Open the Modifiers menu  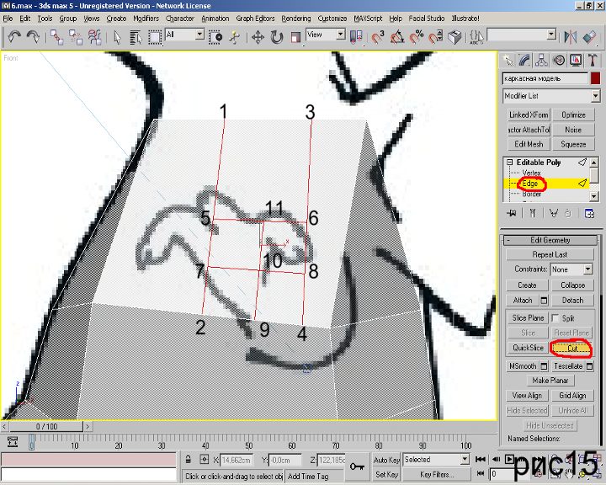pyautogui.click(x=146, y=18)
